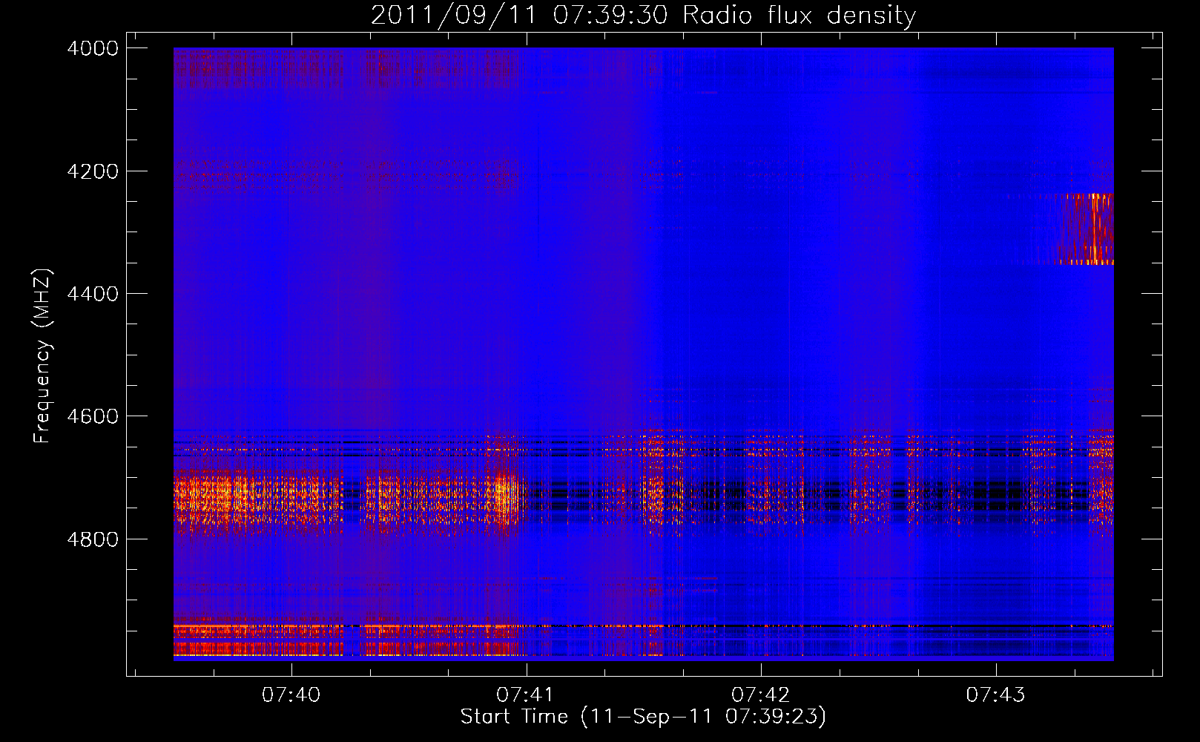Click the 'Frequency (MHZ)' axis label
This screenshot has height=742, width=1200.
click(x=42, y=356)
